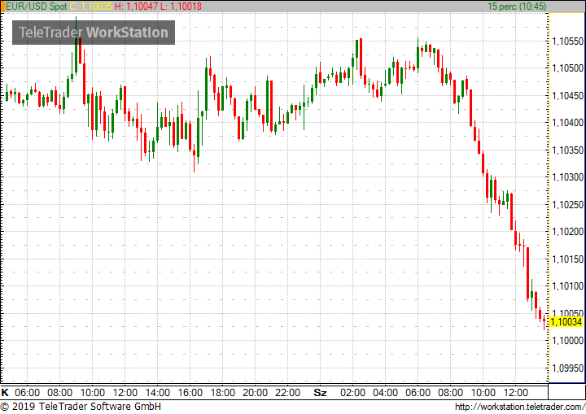Viewport: 586px width, 414px height.
Task: Click the Sz day marker on time axis
Action: click(320, 393)
